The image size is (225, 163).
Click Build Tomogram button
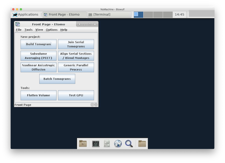pyautogui.click(x=38, y=44)
